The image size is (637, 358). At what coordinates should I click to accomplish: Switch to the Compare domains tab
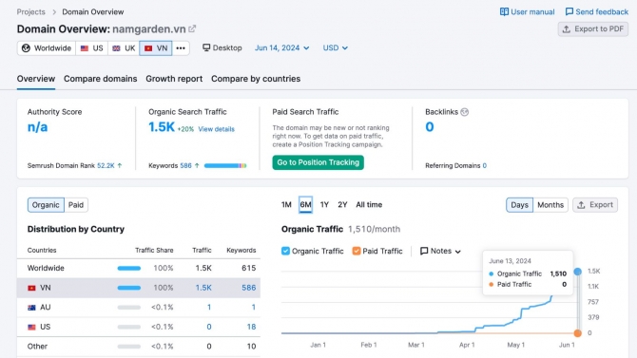coord(101,79)
